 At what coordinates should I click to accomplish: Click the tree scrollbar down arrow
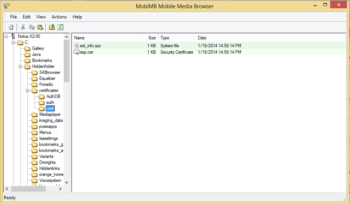pyautogui.click(x=67, y=183)
